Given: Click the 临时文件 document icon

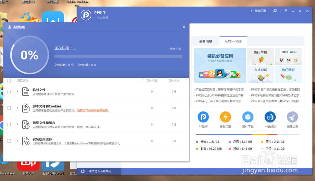Looking at the screenshot, I should point(26,92).
